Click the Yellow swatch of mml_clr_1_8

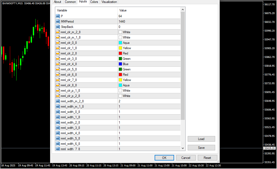click(x=120, y=48)
